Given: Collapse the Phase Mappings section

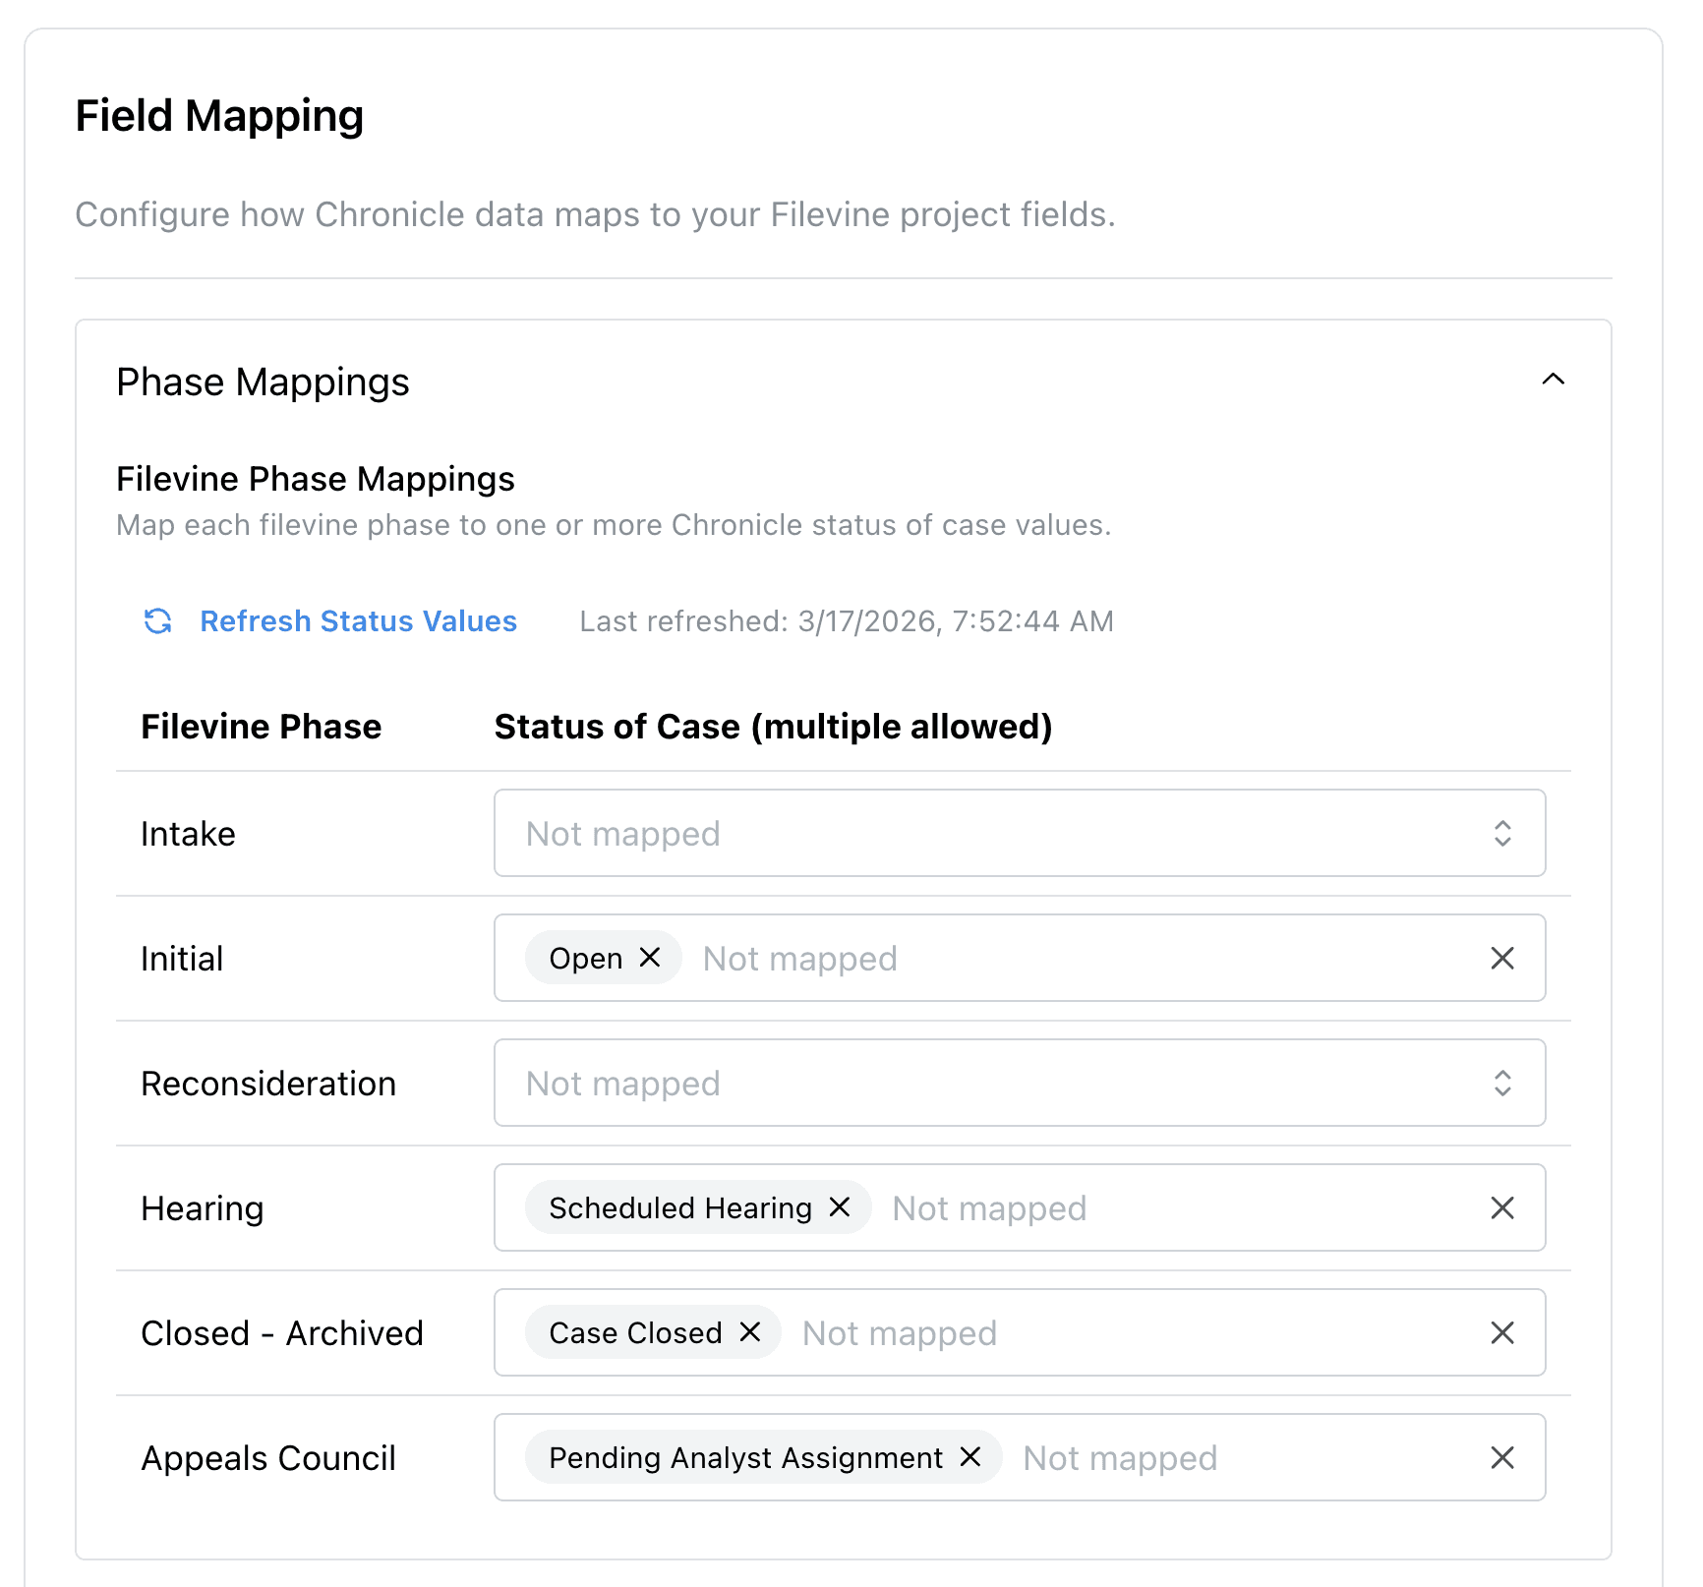Looking at the screenshot, I should click(1555, 381).
